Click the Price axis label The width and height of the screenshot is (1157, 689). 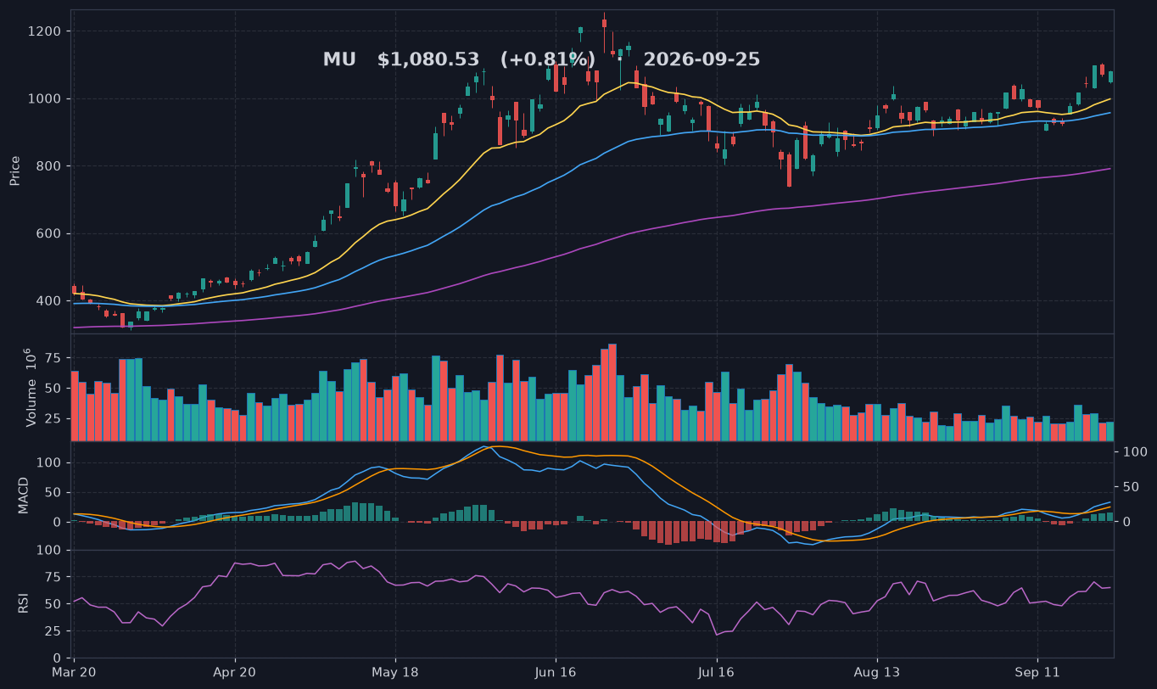click(x=15, y=171)
